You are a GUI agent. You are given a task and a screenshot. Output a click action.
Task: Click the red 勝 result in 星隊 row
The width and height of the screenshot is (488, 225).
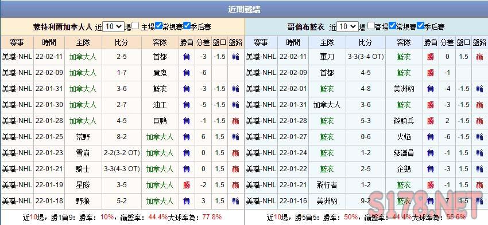[187, 185]
